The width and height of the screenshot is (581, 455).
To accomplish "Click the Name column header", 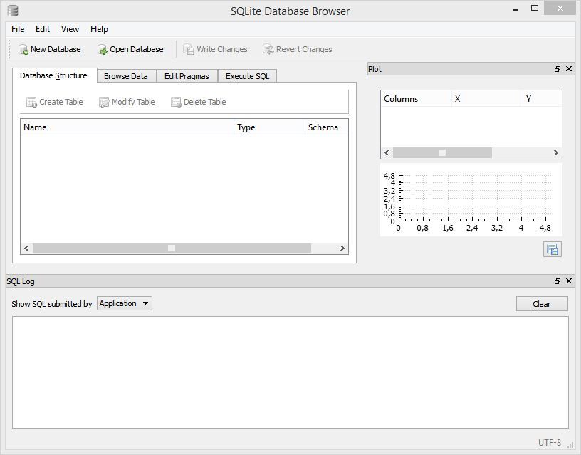I will [x=127, y=127].
